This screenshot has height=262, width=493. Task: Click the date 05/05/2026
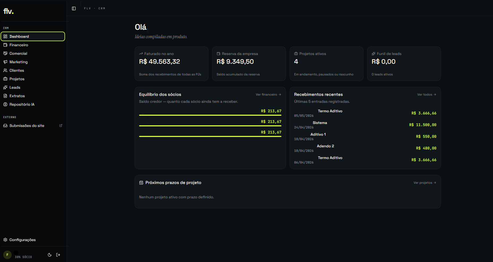304,116
